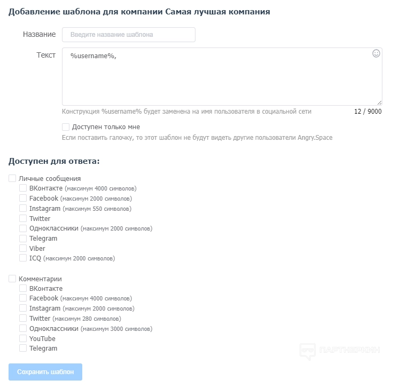Screen dimensions: 407x388
Task: Check the Viber checkbox
Action: (x=23, y=248)
